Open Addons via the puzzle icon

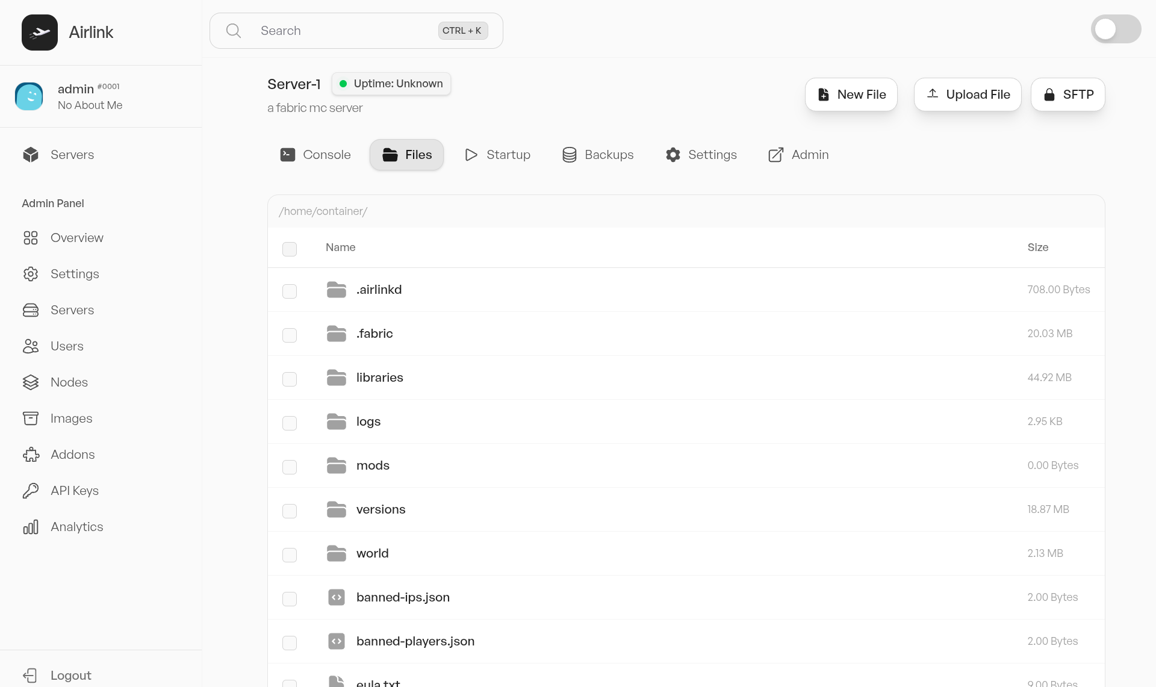(31, 455)
